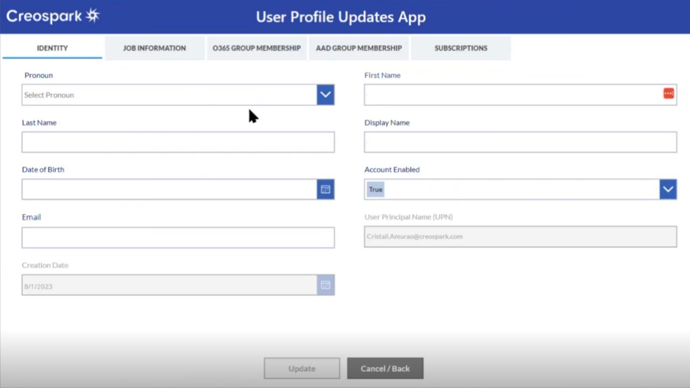Click into the Email field

coord(178,238)
